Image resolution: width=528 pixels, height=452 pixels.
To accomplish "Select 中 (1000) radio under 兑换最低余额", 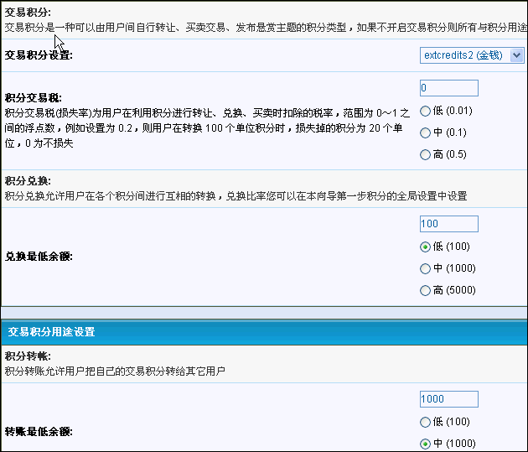I will pyautogui.click(x=426, y=268).
